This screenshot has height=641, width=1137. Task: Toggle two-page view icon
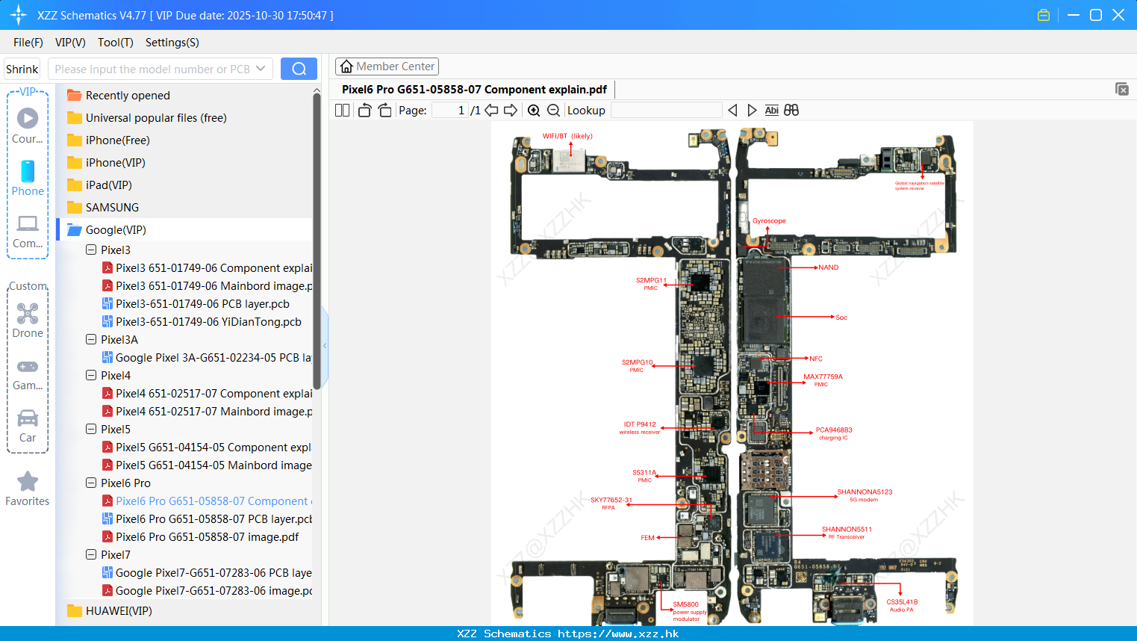click(x=343, y=110)
